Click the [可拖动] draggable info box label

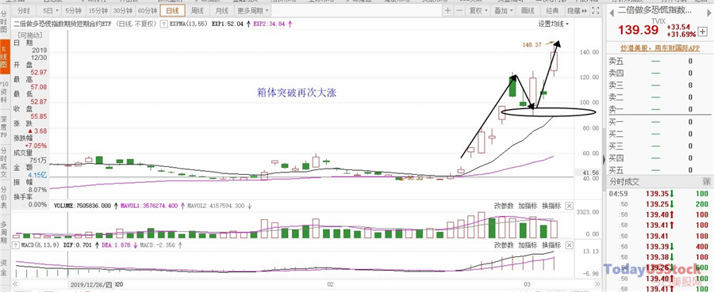[30, 35]
